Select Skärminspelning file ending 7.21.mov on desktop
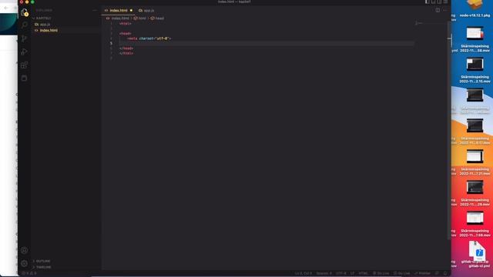Viewport: 493px width, 277px height. 475,162
